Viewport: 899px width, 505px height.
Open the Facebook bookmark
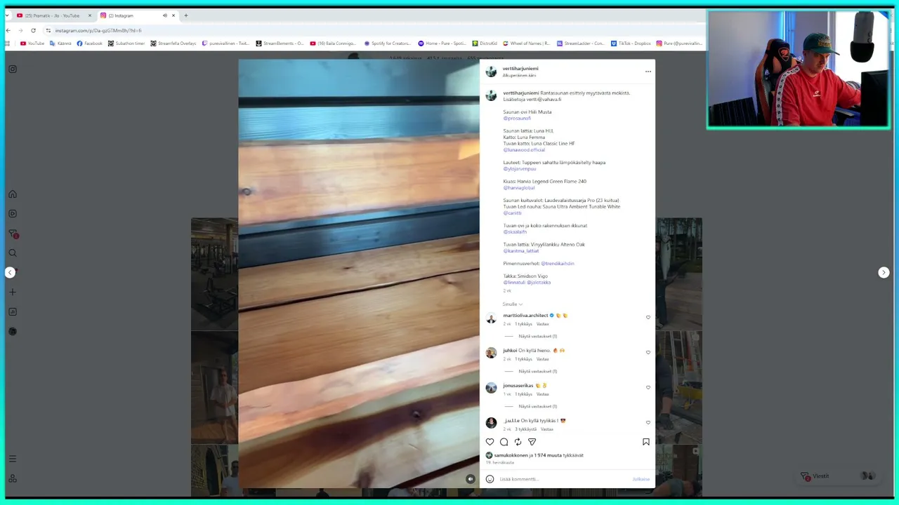tap(89, 43)
